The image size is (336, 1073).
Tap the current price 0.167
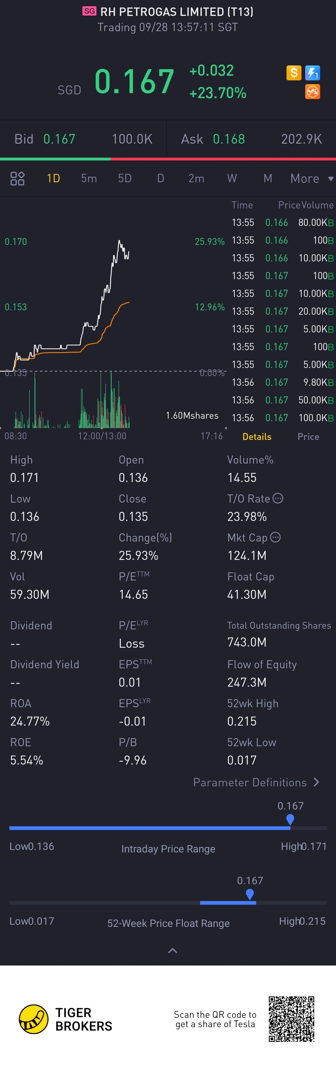134,81
